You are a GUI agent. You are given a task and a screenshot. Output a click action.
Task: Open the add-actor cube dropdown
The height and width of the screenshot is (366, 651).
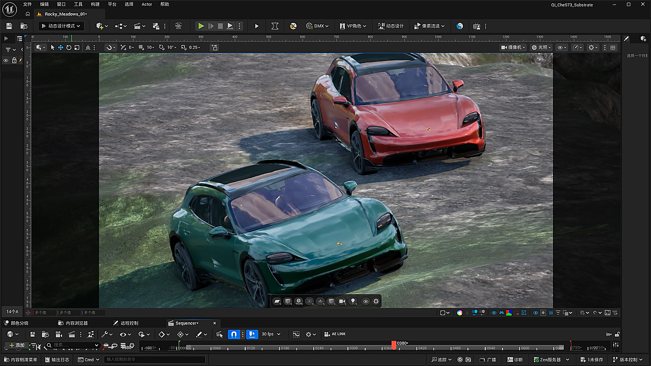101,26
